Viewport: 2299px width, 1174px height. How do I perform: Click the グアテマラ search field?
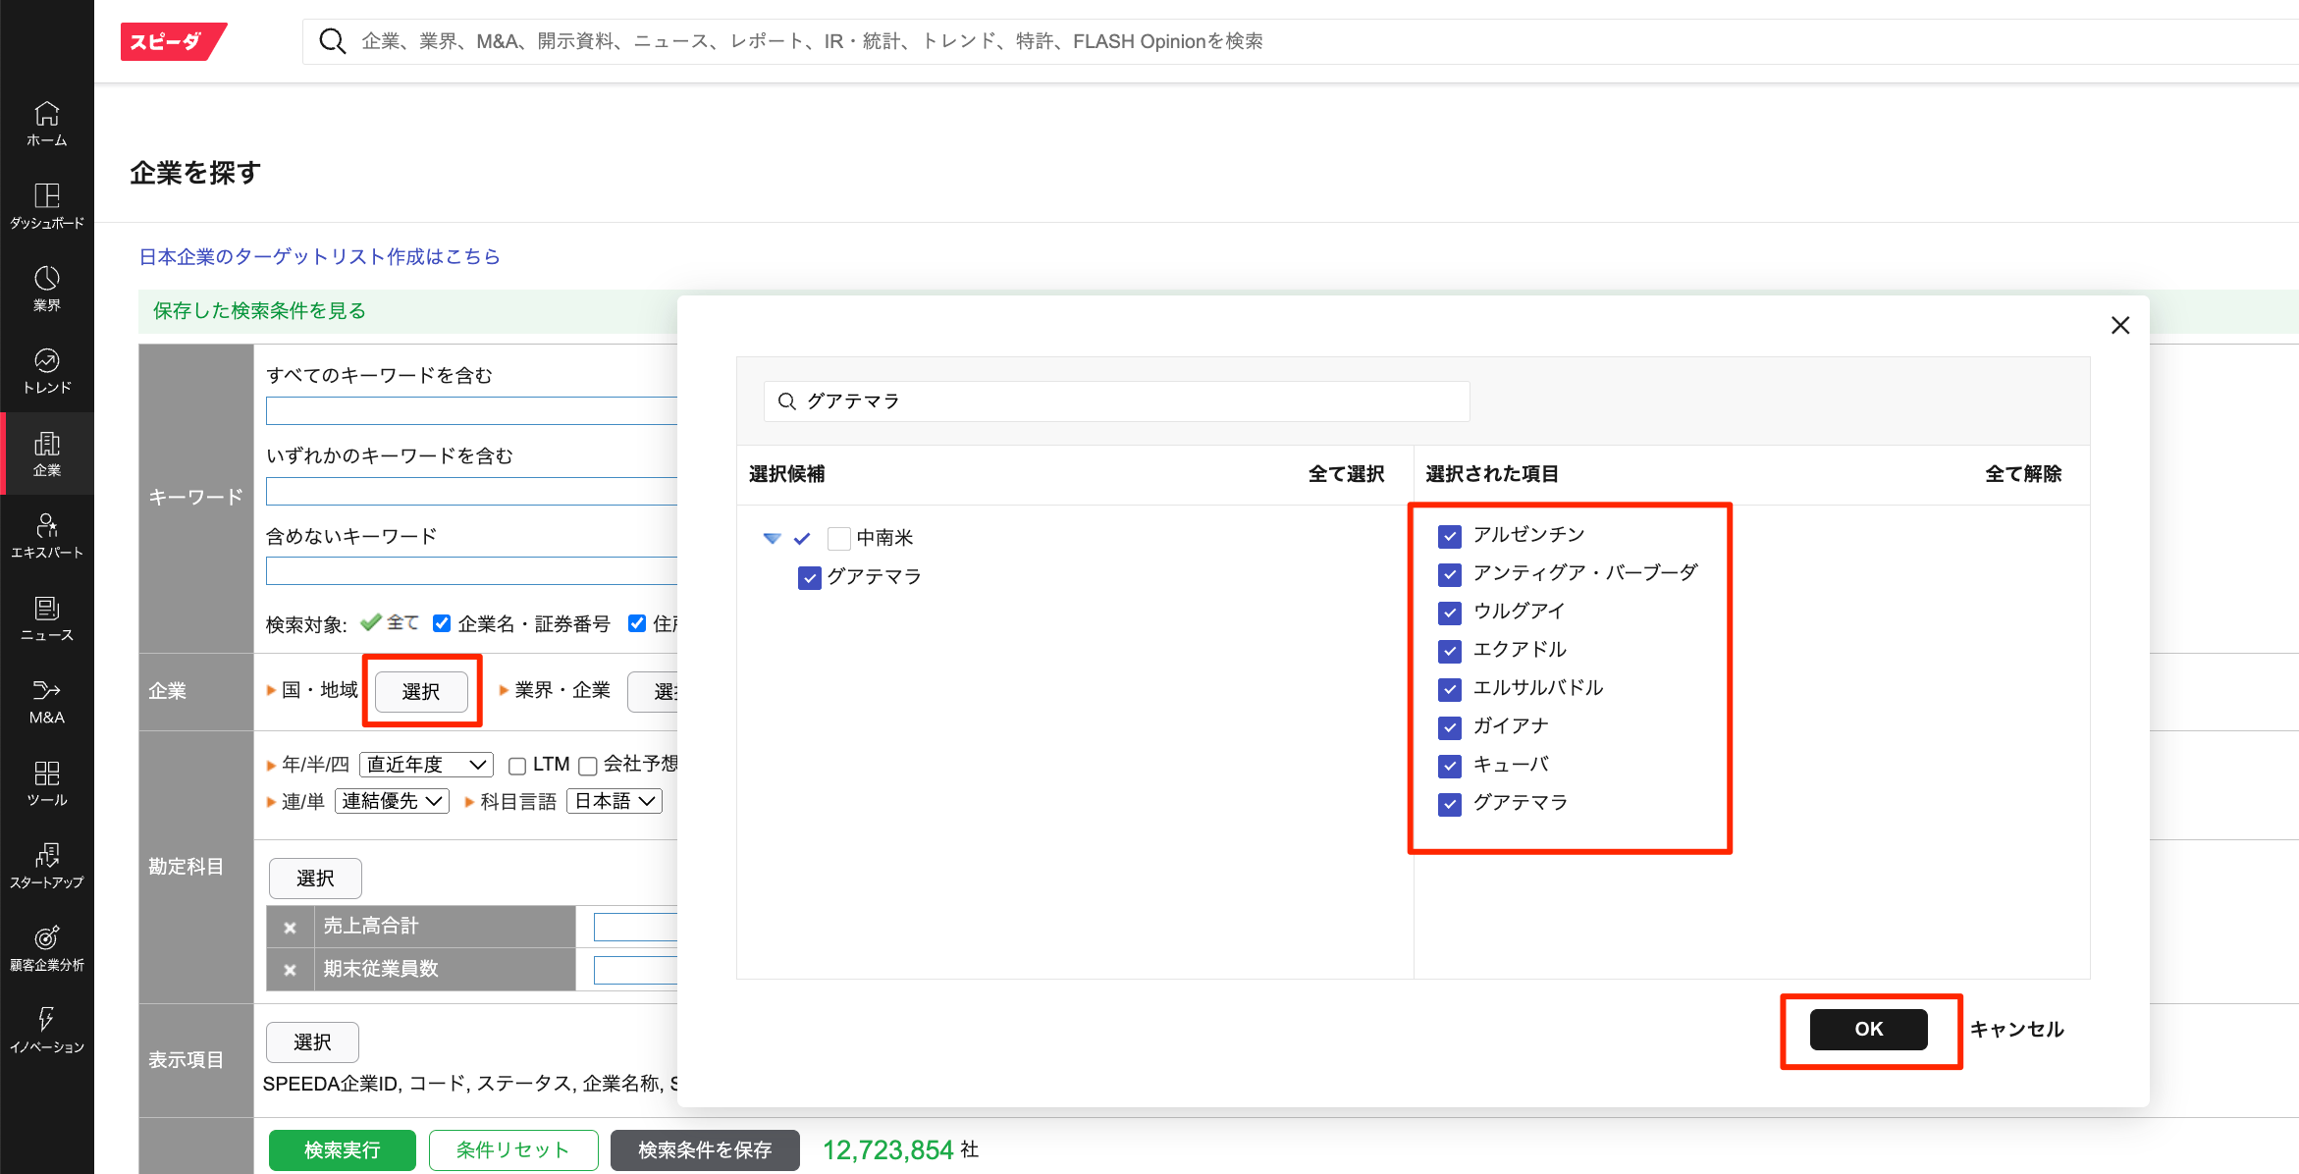1115,401
